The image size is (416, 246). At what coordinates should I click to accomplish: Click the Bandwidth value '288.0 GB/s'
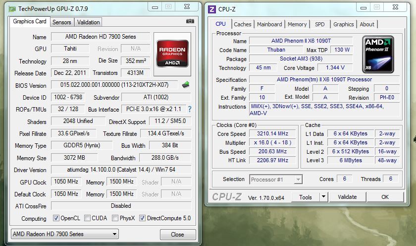point(165,158)
